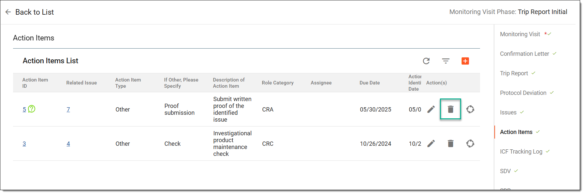Open the green question mark icon next to ID 5

pos(32,109)
